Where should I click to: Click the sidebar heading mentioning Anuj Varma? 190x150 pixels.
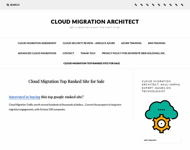[x=161, y=86]
